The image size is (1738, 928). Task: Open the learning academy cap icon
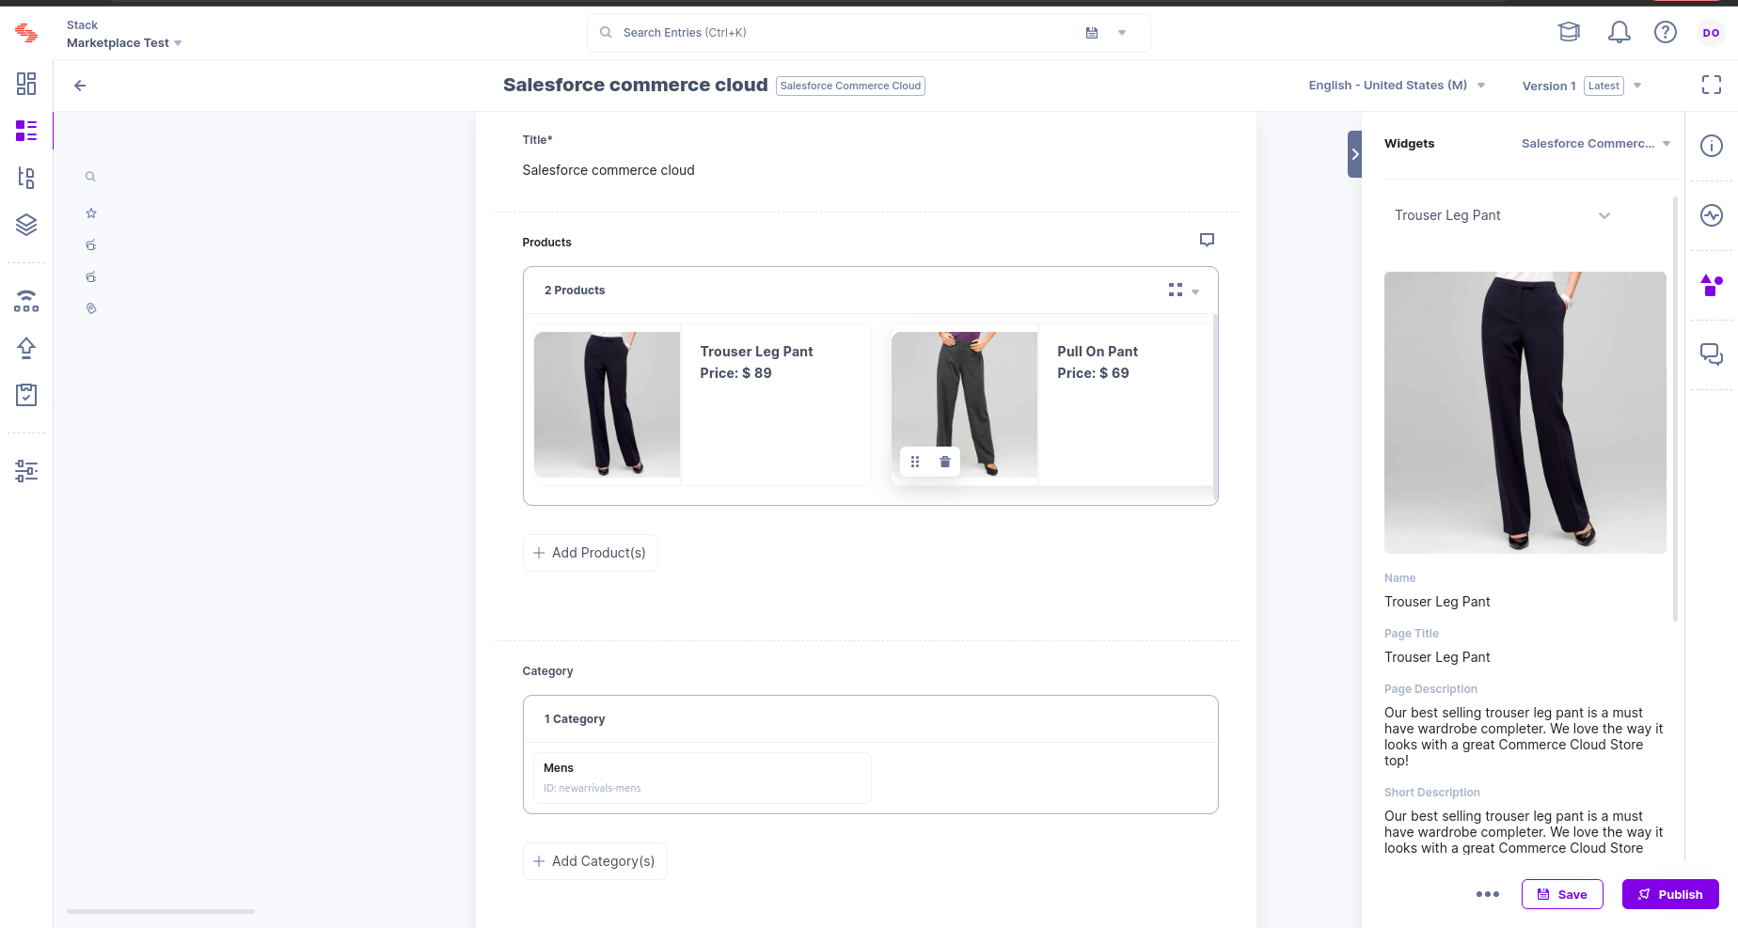[1569, 33]
